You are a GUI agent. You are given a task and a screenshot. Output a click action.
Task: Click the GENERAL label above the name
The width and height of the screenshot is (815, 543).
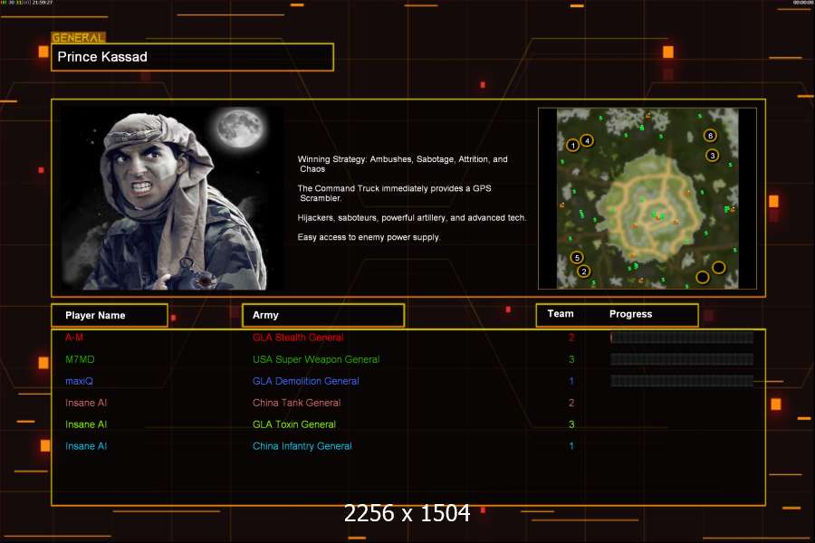coord(78,37)
